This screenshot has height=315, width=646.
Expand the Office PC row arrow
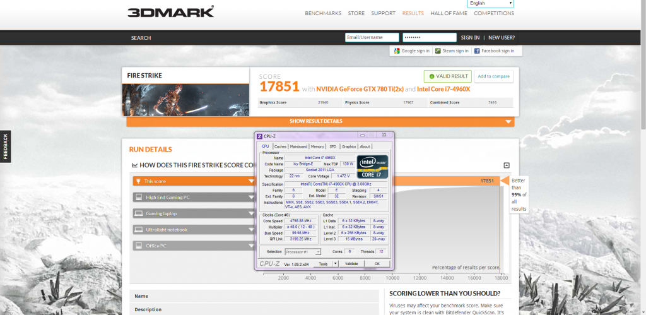[251, 246]
